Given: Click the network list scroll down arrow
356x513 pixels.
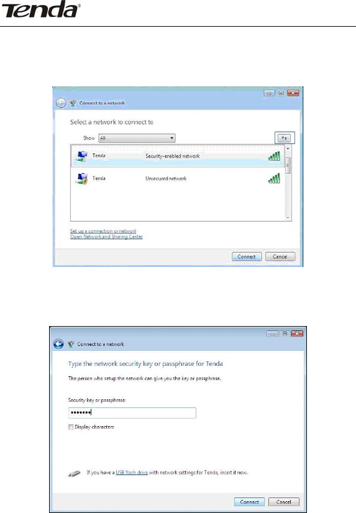Looking at the screenshot, I should (288, 217).
